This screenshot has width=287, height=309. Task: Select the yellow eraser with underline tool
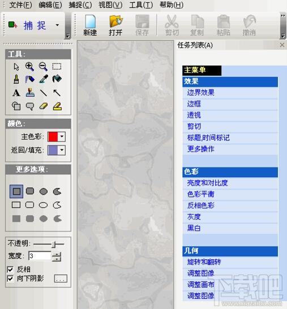pos(57,106)
